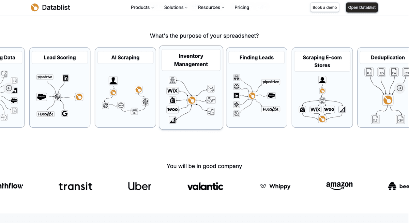
Task: Click person icon in AI Scraping card
Action: click(x=113, y=81)
